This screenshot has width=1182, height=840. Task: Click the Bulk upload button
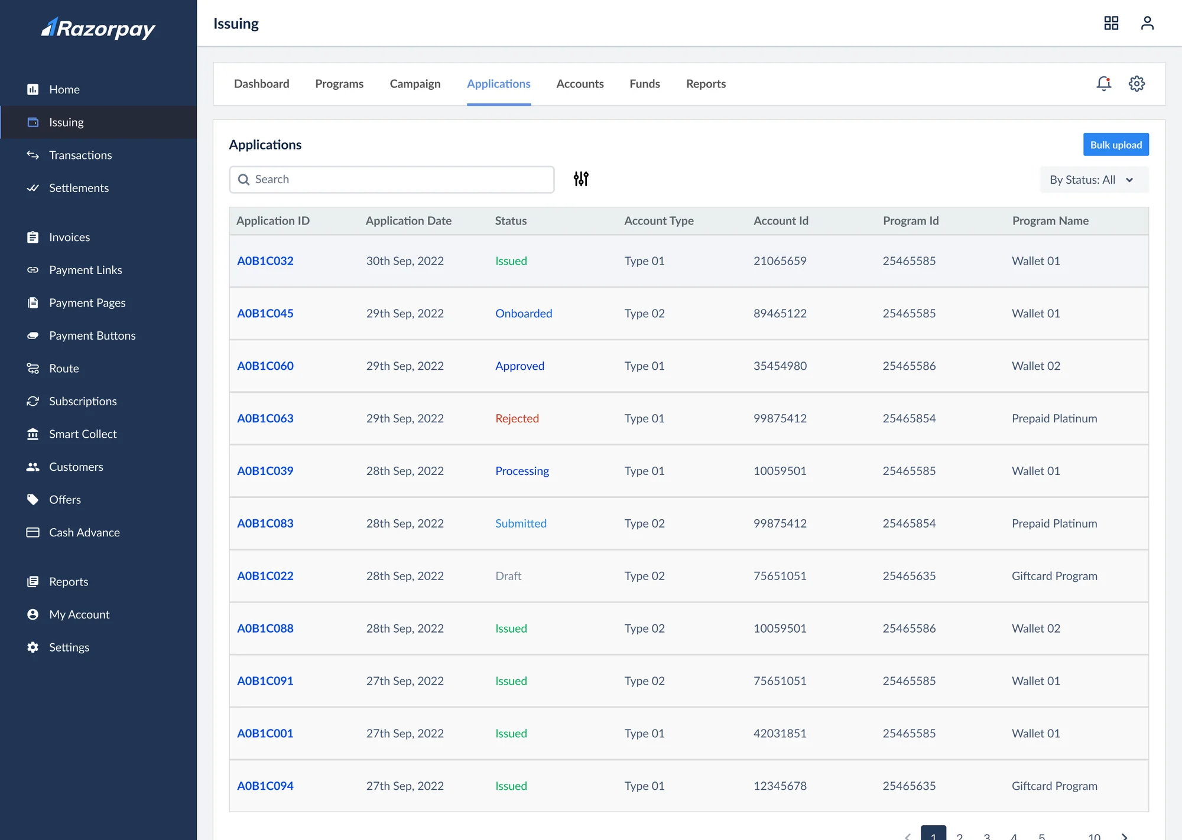point(1116,145)
